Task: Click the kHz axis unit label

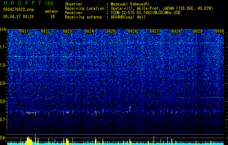Action: [3, 29]
